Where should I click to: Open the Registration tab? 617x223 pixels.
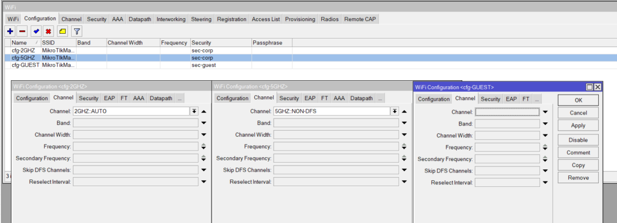click(x=232, y=19)
